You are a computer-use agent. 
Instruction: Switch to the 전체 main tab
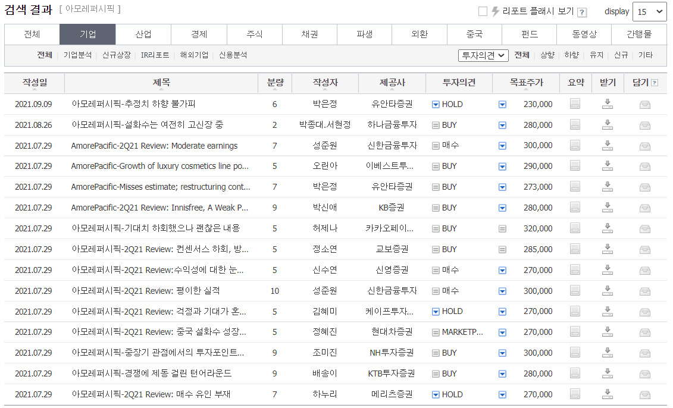pyautogui.click(x=32, y=34)
